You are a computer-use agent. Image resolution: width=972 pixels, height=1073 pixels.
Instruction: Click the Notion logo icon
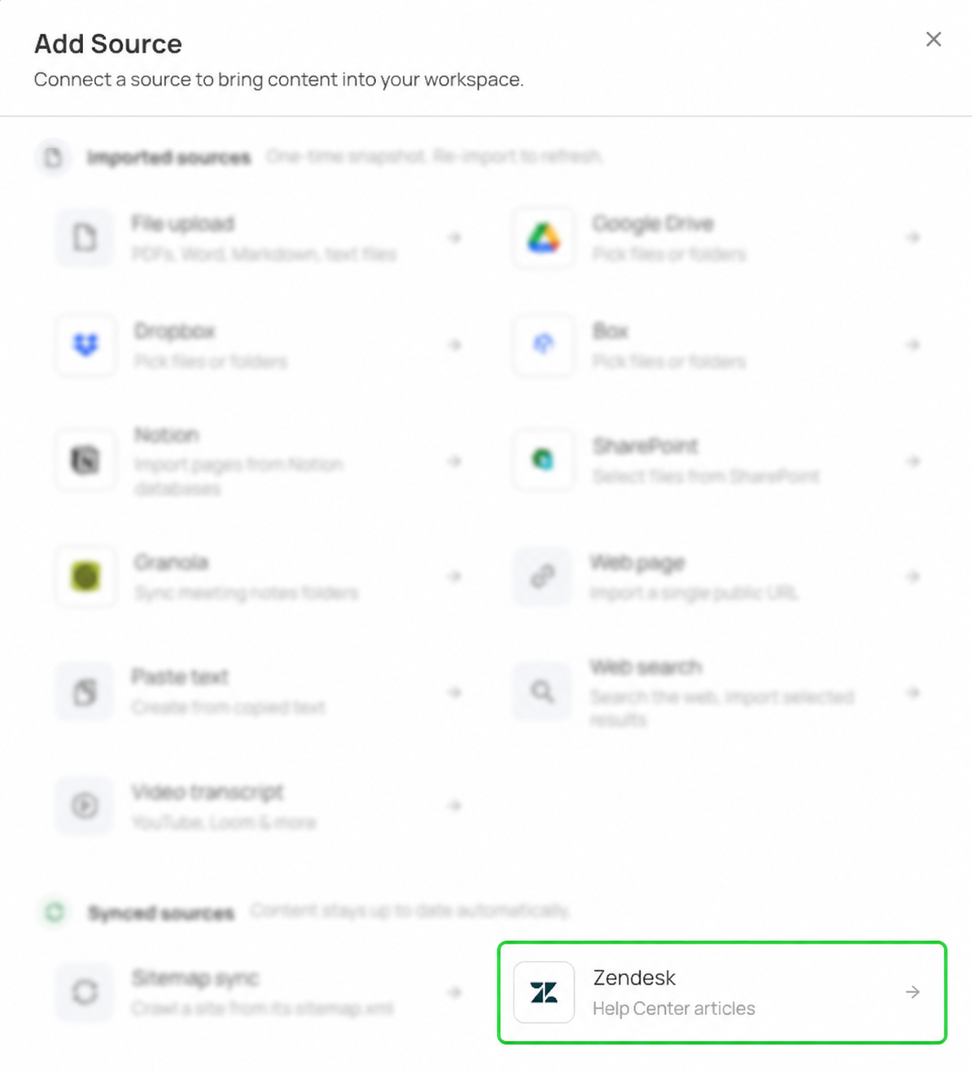tap(85, 461)
